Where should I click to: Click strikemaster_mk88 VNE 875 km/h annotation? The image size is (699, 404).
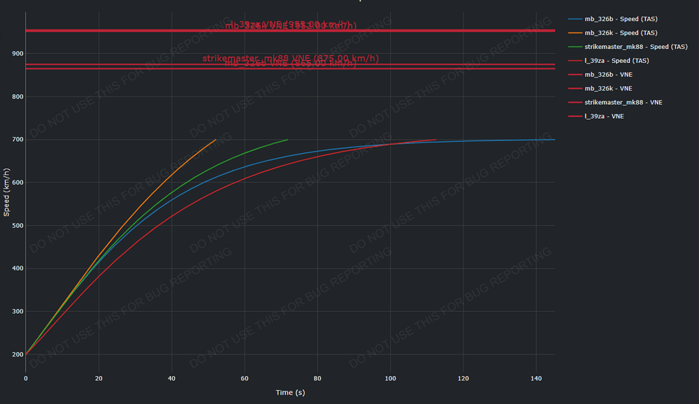[290, 58]
